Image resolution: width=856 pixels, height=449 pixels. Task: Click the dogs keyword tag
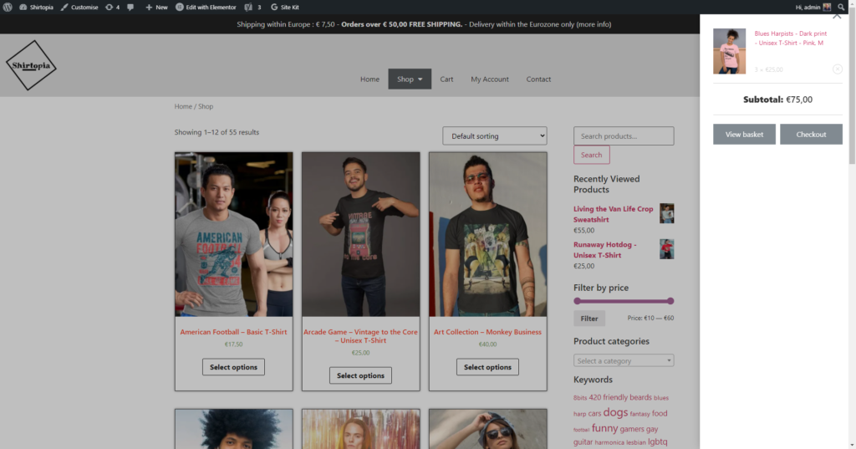tap(615, 412)
